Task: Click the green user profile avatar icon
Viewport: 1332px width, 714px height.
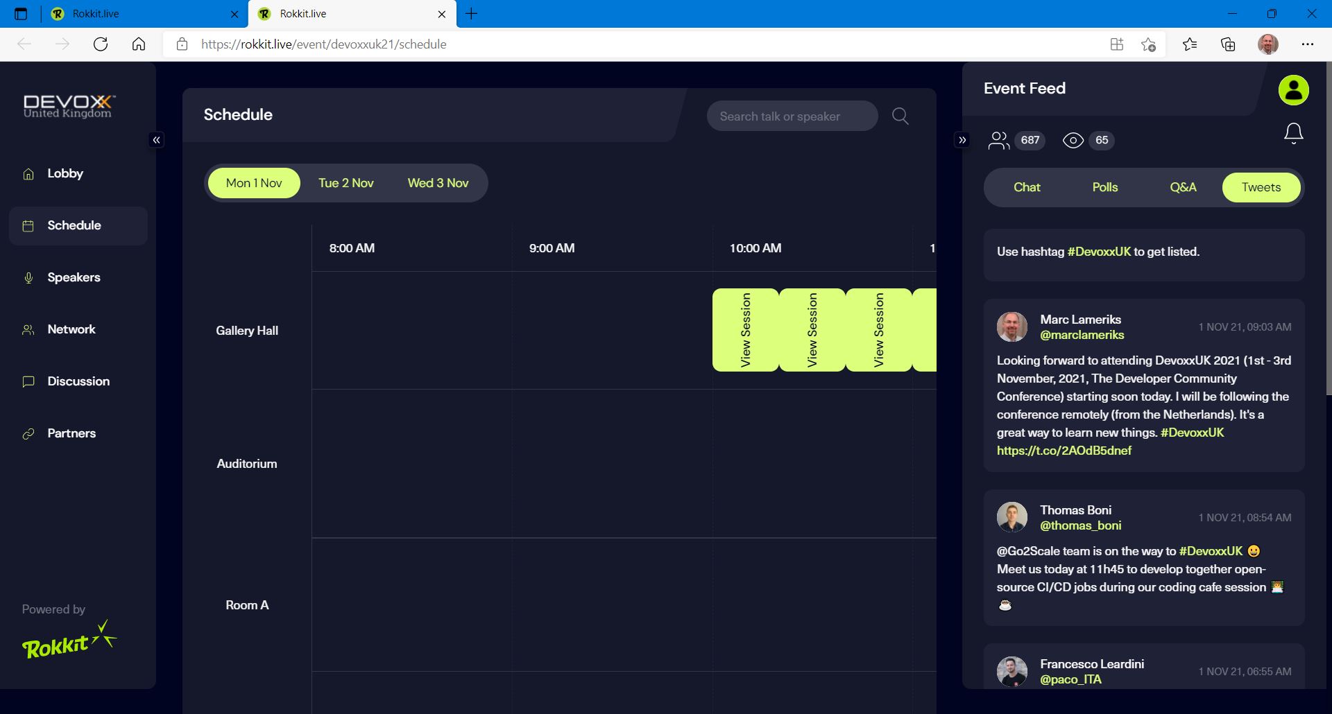Action: (1293, 90)
